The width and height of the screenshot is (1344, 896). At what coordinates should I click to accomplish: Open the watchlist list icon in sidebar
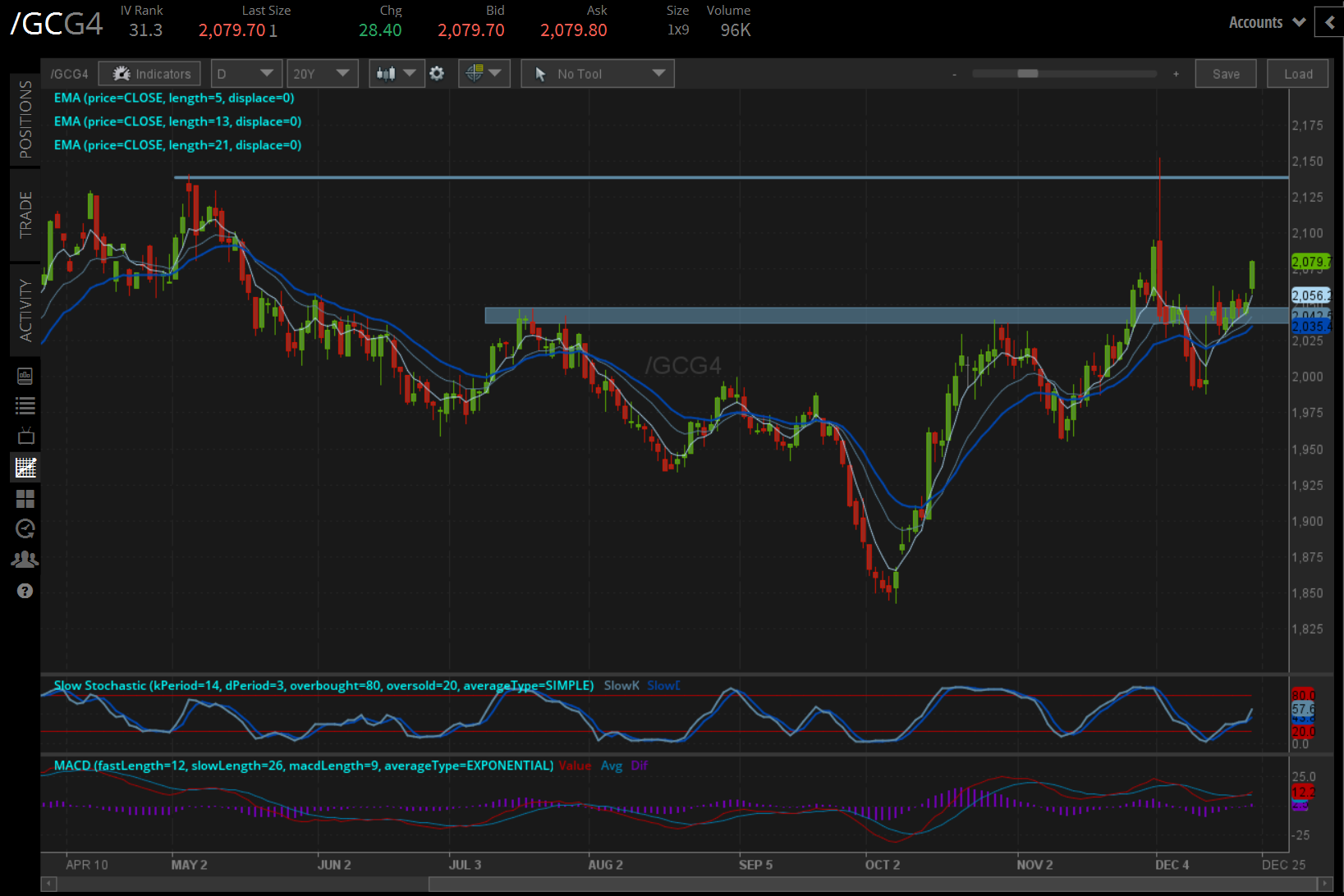(x=25, y=405)
